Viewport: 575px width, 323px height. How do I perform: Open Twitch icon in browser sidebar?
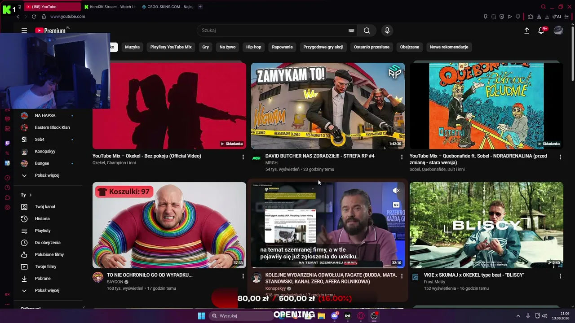point(7,144)
